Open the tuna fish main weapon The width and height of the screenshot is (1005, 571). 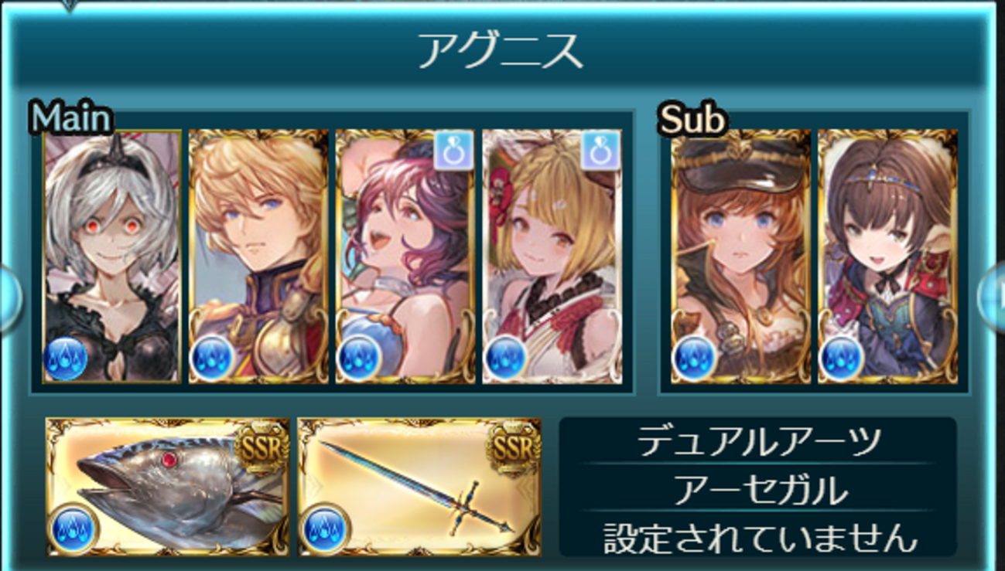pyautogui.click(x=167, y=487)
